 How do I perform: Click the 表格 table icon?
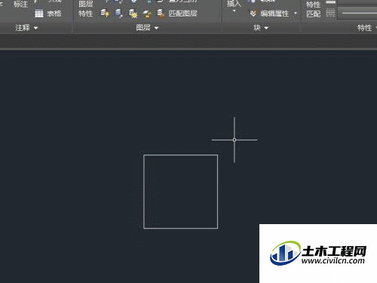click(39, 14)
